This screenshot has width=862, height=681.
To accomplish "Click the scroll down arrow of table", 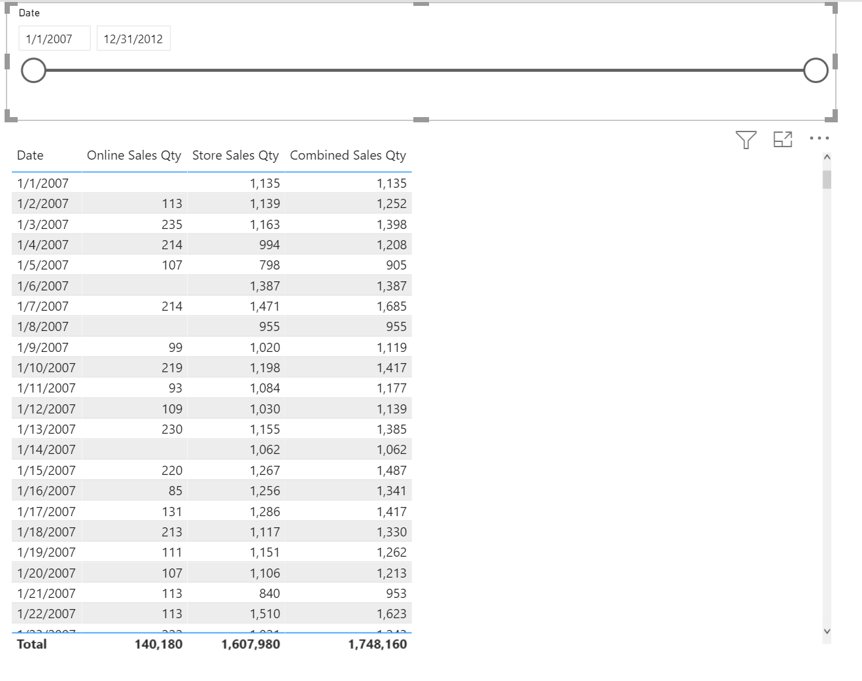I will (827, 631).
